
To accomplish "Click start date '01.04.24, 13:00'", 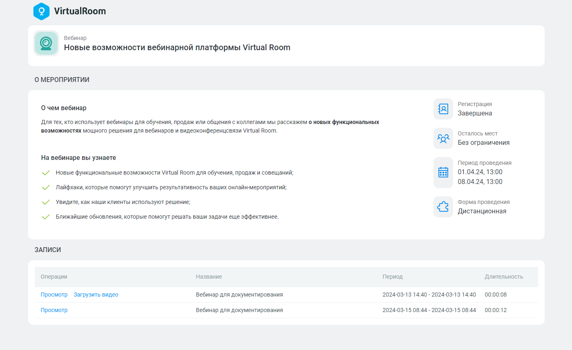I will [x=480, y=172].
